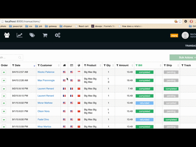Click the red Opera-style extension icon
Viewport: 196px width, 147px height.
(192, 21)
